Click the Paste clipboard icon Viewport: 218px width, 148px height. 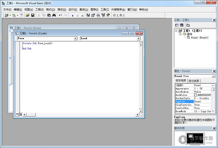coord(49,15)
